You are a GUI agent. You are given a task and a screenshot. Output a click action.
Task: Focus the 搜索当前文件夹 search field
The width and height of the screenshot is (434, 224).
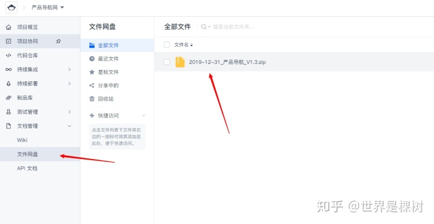point(233,27)
